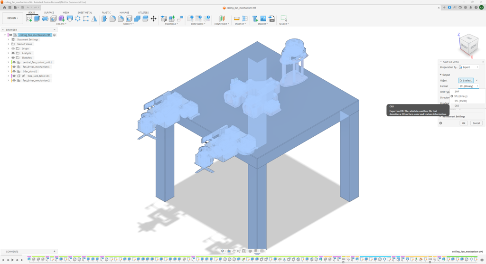Click OK in Save As Mesh

point(464,123)
